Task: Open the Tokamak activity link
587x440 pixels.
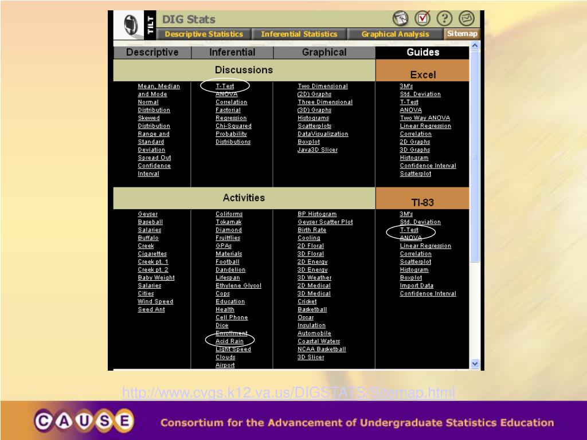Action: [228, 222]
